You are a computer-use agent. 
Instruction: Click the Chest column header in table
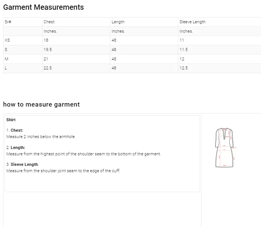(49, 22)
